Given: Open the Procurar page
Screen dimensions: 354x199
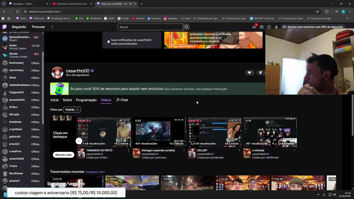Looking at the screenshot, I should point(38,27).
